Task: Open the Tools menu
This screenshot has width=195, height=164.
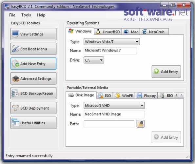Action: click(x=26, y=15)
